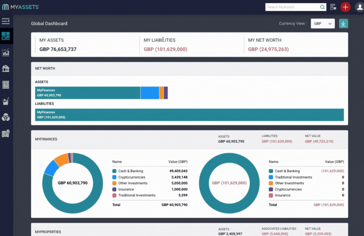This screenshot has width=364, height=236.
Task: Click the liabilities Traditional Investments blue swatch
Action: pyautogui.click(x=271, y=177)
